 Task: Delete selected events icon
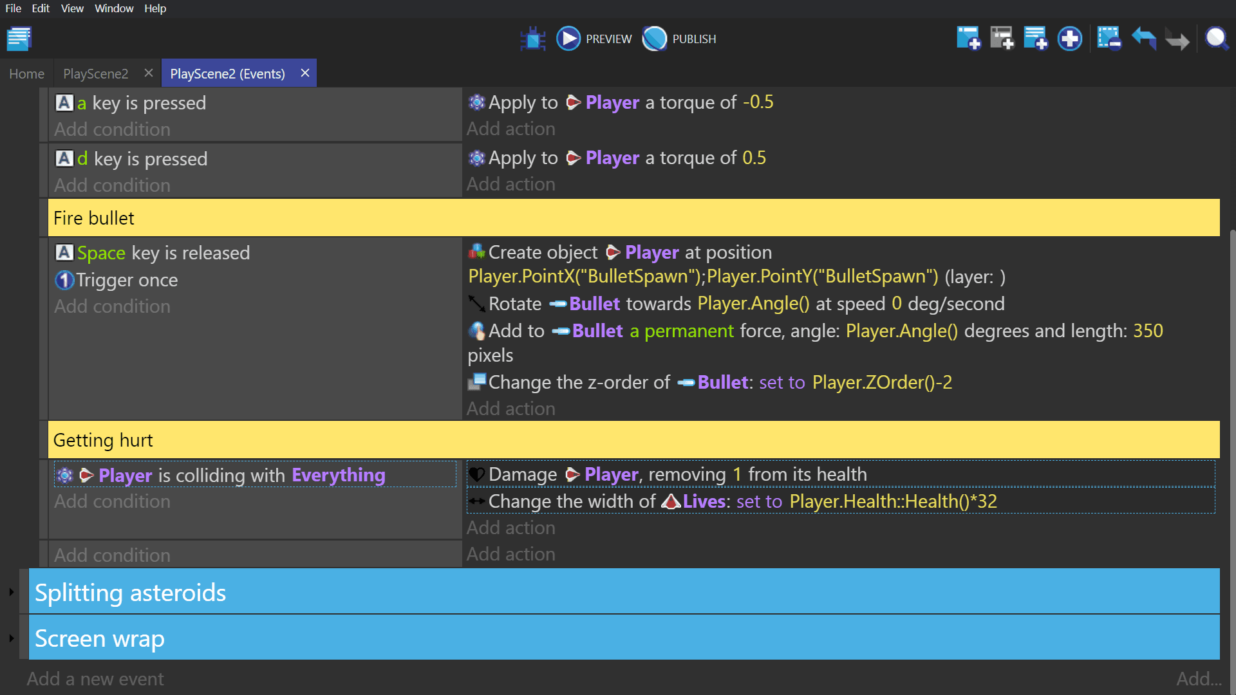[x=1109, y=39]
